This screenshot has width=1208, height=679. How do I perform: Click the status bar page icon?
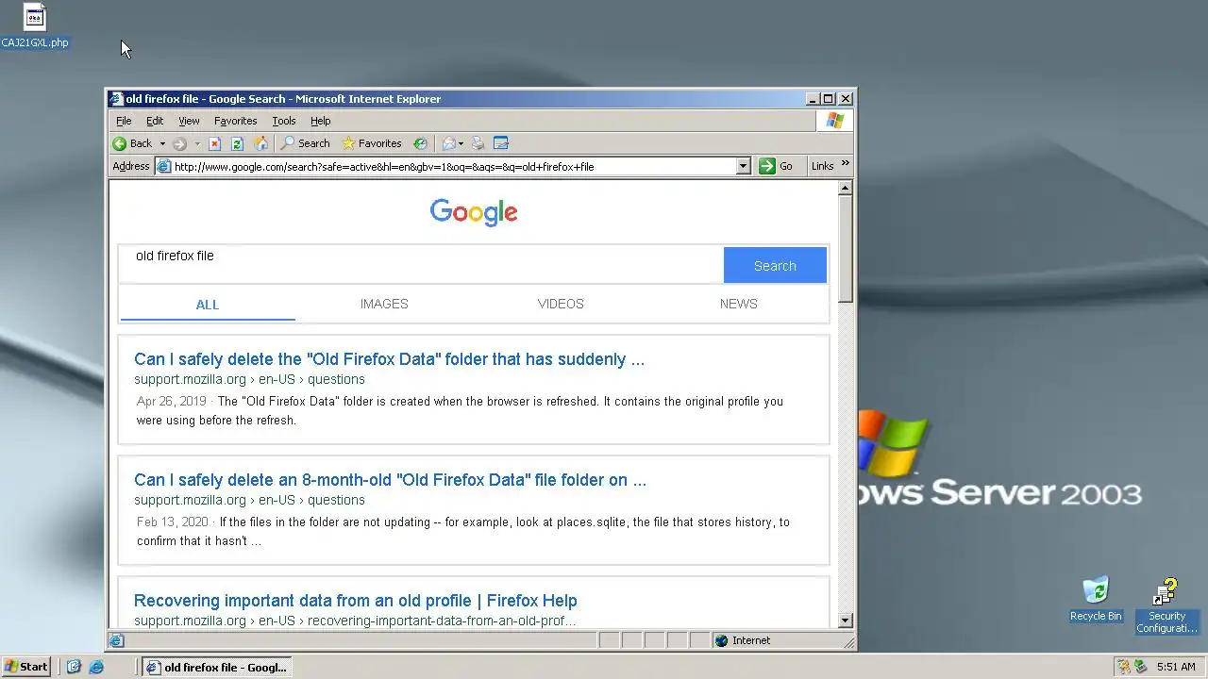116,640
